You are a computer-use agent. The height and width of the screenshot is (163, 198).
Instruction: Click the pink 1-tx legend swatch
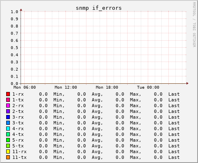point(8,100)
